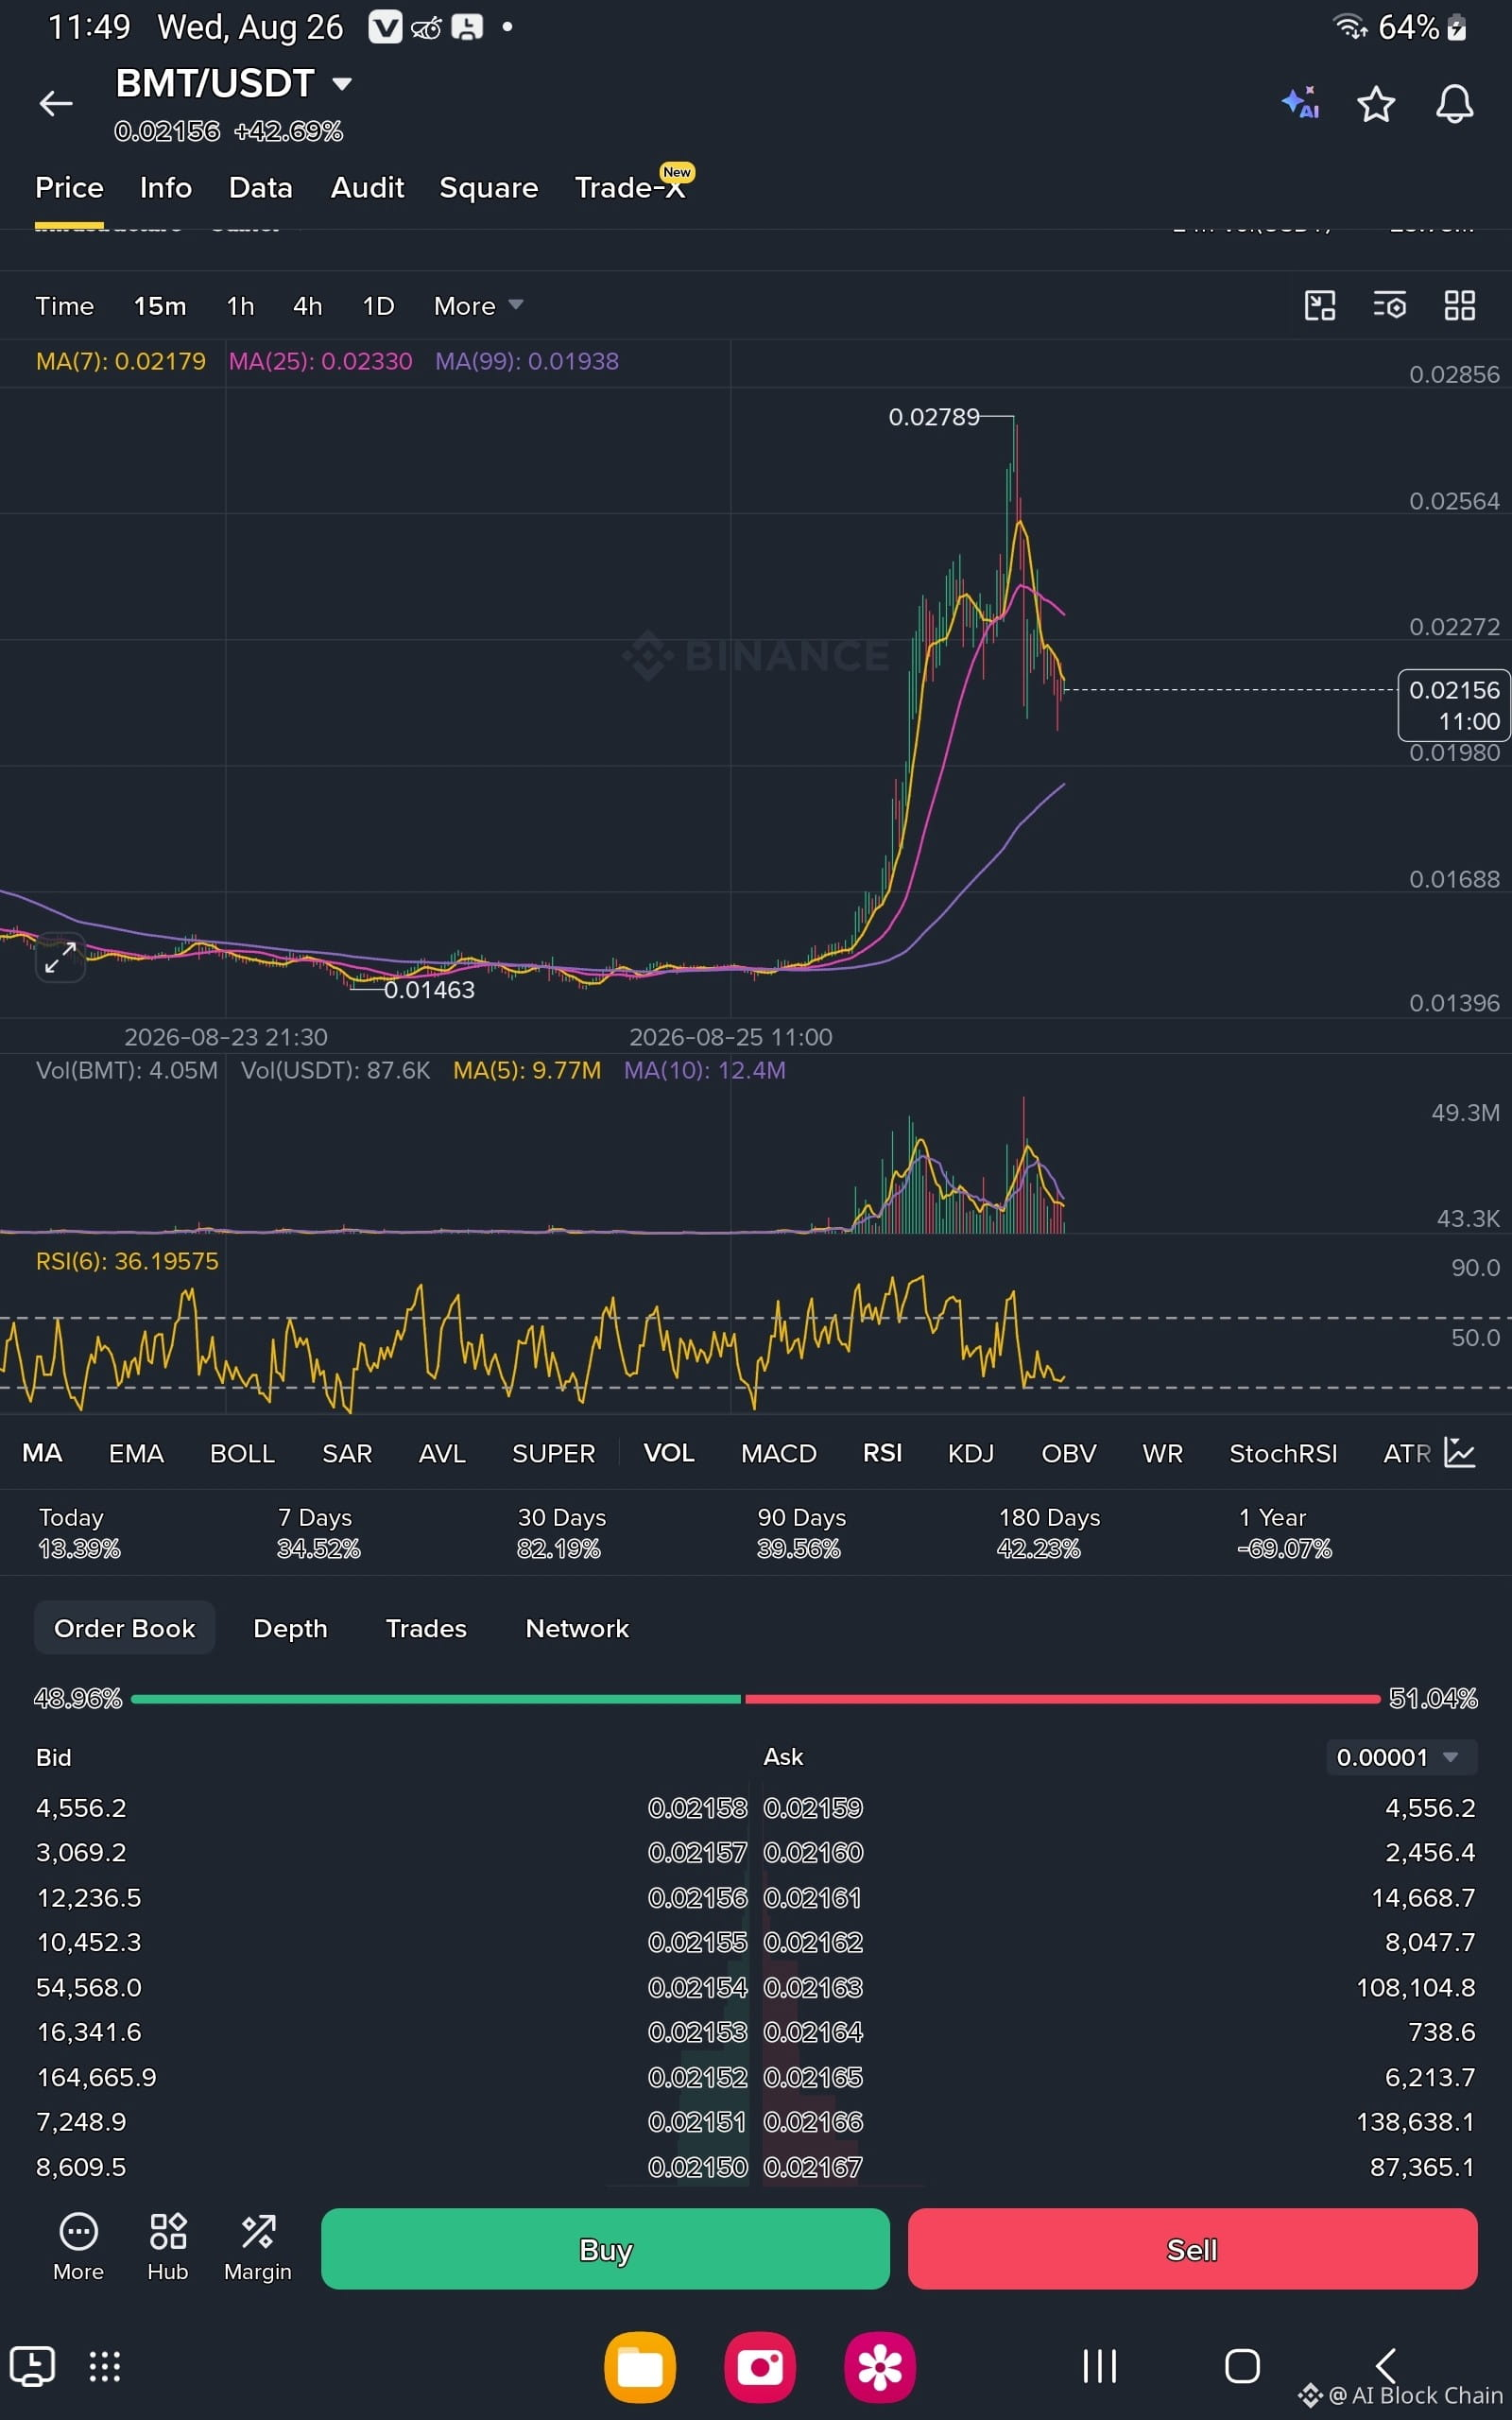Image resolution: width=1512 pixels, height=2420 pixels.
Task: Tap the back arrow icon
Action: (56, 103)
